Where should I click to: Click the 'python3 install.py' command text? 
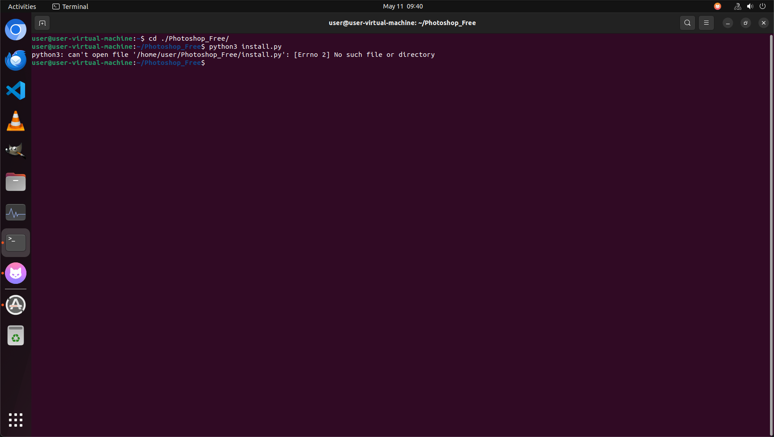[x=245, y=47]
